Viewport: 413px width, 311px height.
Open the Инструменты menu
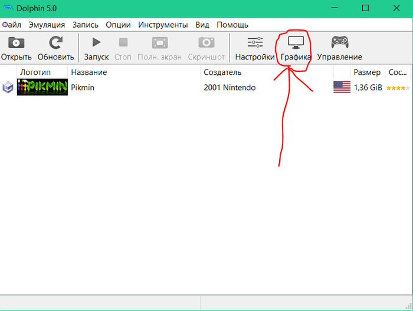(x=163, y=25)
